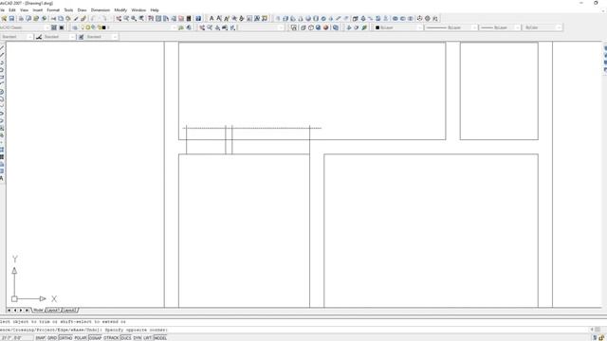Toggle SNAP mode in the status bar
This screenshot has height=341, width=607.
tap(40, 338)
